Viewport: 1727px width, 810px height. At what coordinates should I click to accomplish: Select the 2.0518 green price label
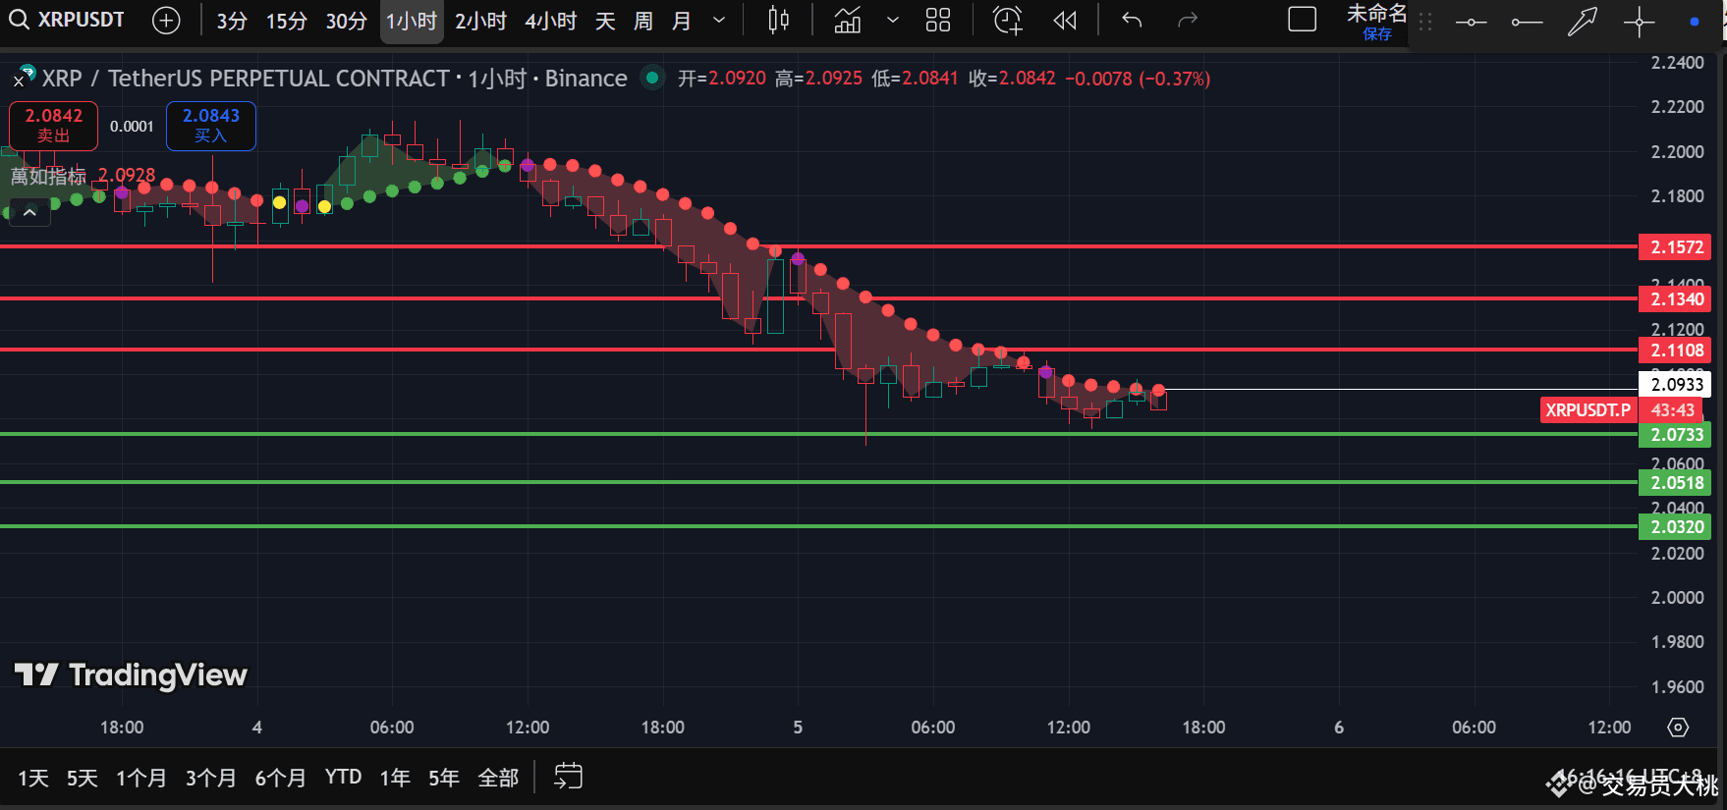(1676, 483)
